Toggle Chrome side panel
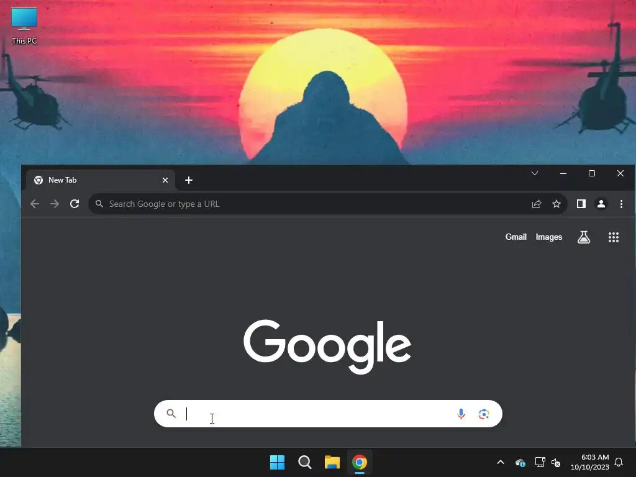 click(581, 204)
